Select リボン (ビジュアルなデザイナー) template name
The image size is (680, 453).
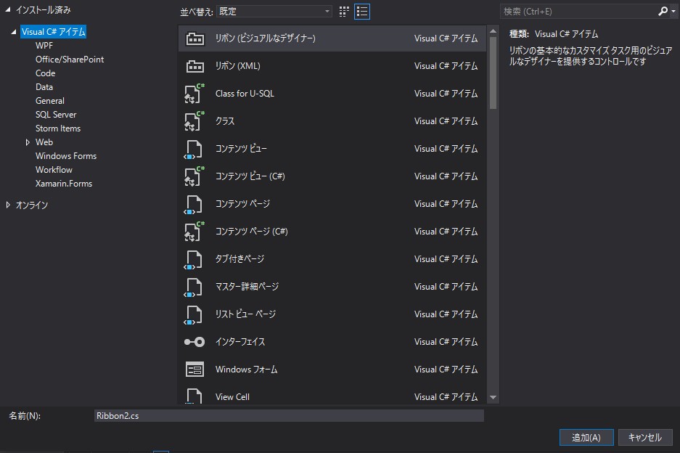(266, 38)
